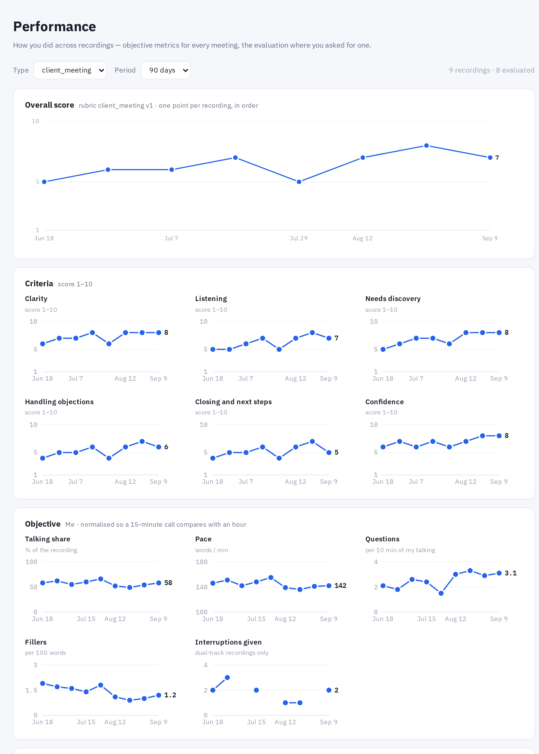Select the final Talking share point labeled 58

(x=159, y=583)
